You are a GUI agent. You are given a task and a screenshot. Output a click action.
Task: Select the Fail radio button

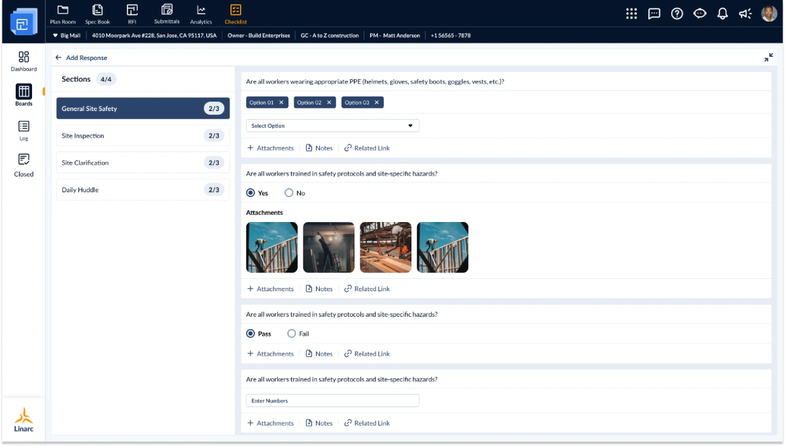coord(292,334)
